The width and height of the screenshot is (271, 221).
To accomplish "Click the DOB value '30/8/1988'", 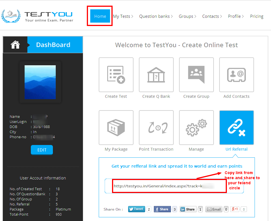I will tap(41, 127).
